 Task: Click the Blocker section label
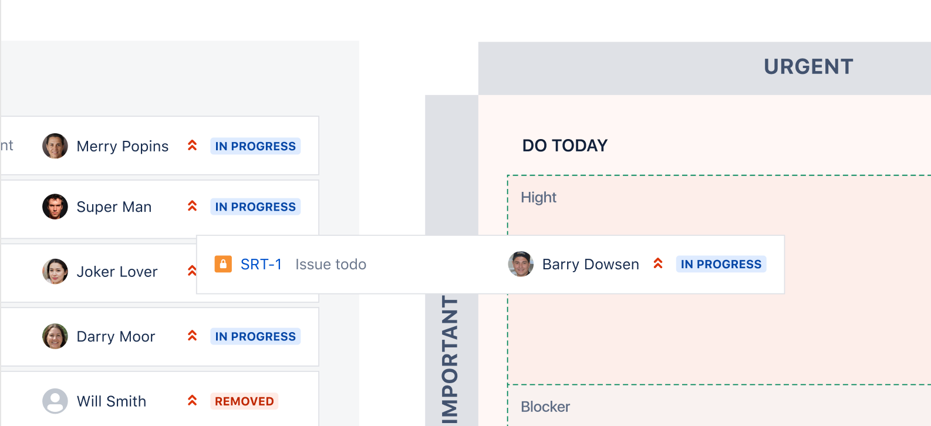click(545, 407)
